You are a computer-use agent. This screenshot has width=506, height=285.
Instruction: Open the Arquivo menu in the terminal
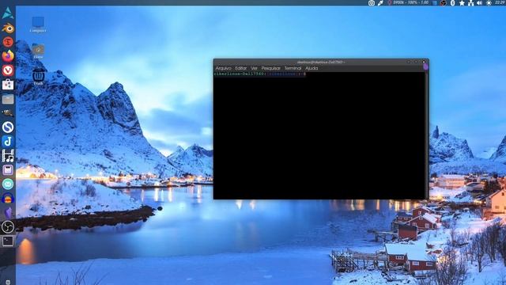(x=223, y=68)
